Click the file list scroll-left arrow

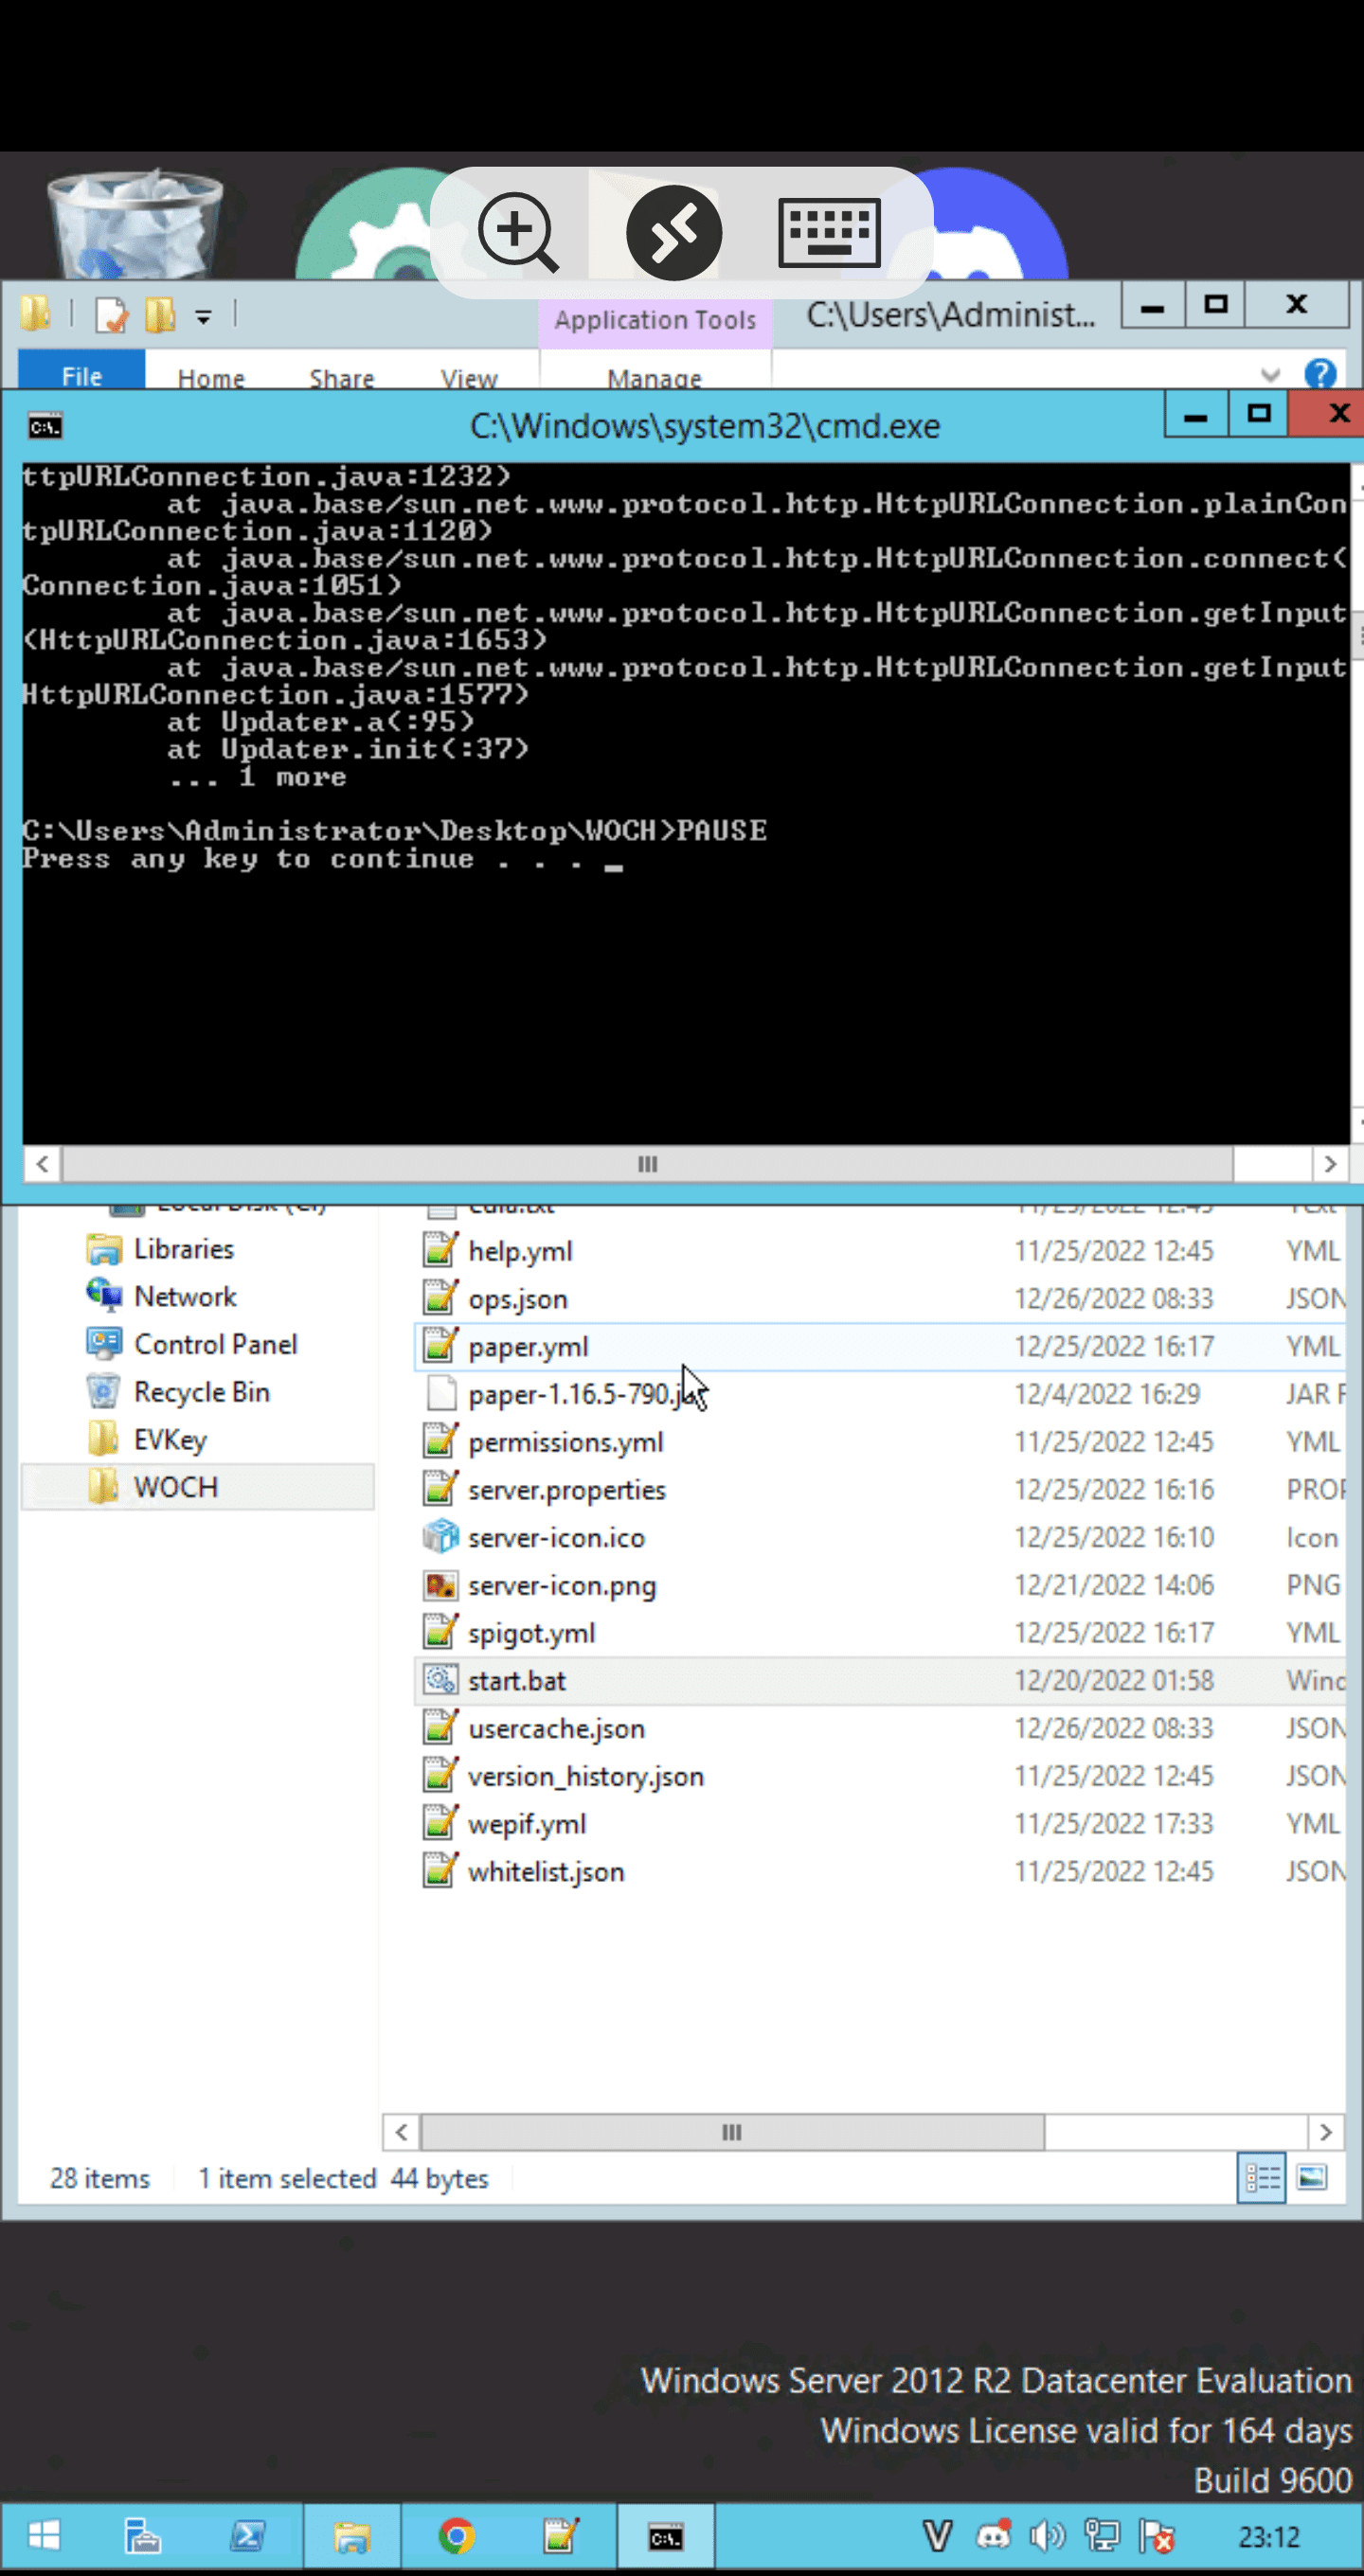pos(401,2132)
